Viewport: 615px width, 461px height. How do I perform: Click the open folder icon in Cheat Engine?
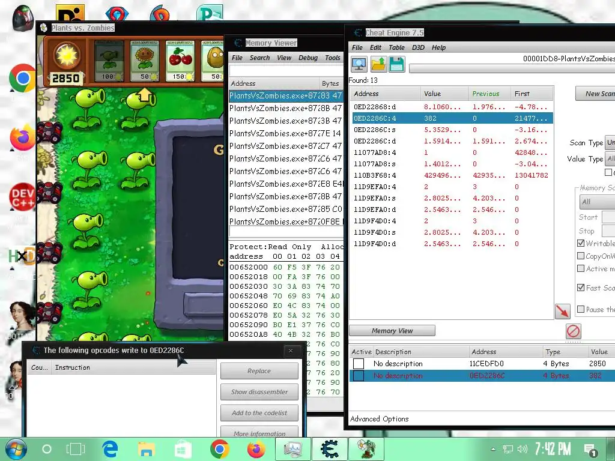[378, 64]
